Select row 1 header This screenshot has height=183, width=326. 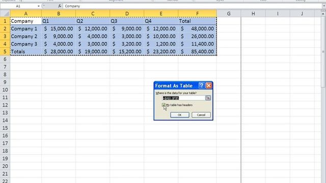(5, 21)
